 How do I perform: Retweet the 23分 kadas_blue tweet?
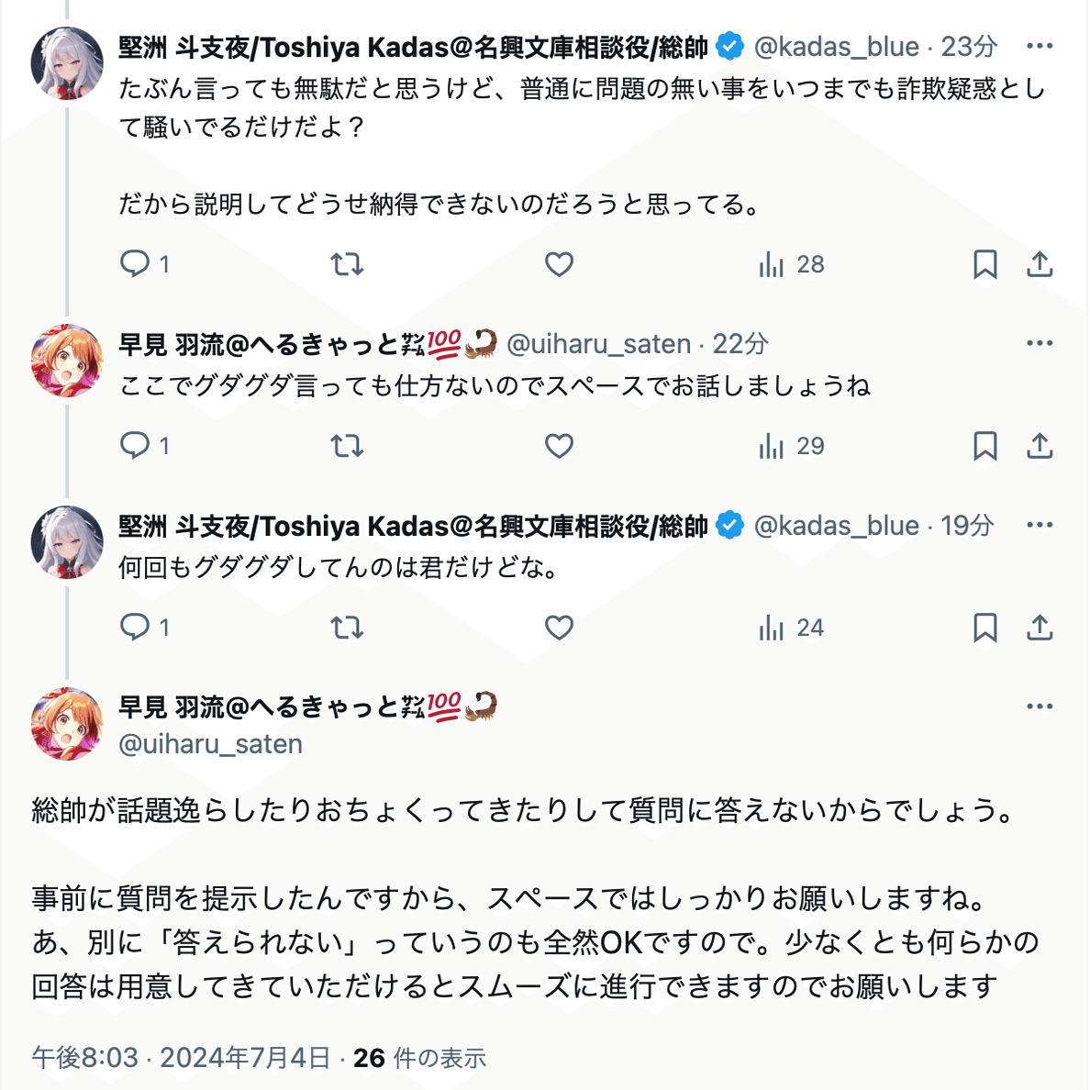(x=347, y=264)
